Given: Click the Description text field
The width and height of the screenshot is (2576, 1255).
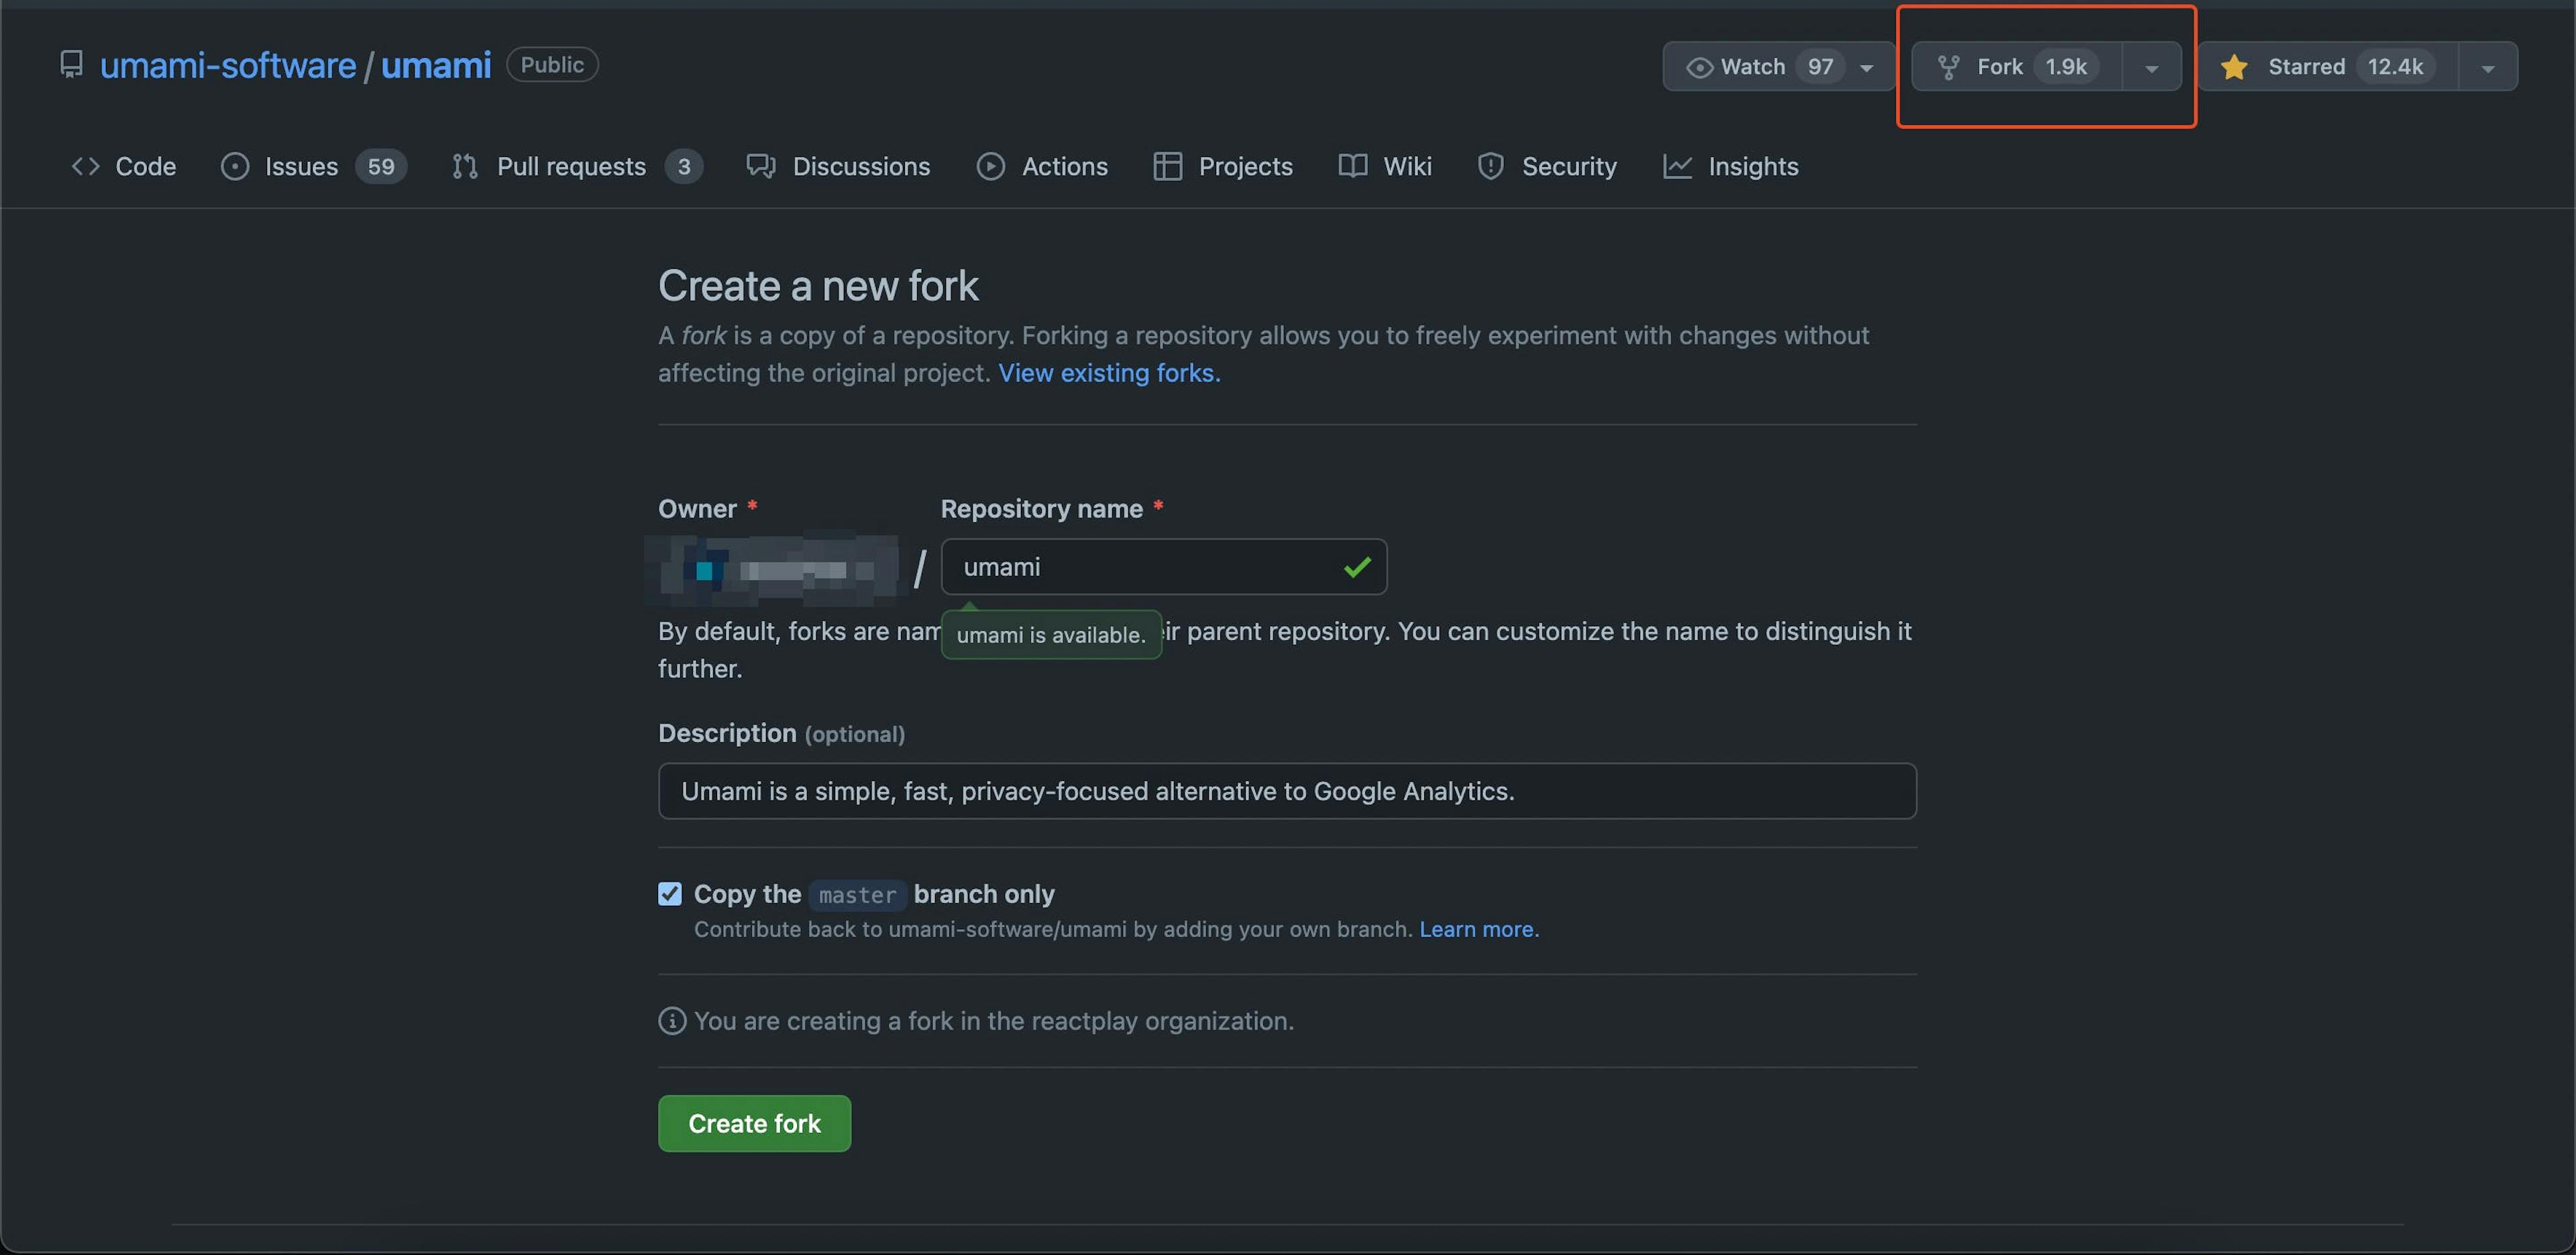Looking at the screenshot, I should click(x=1287, y=791).
